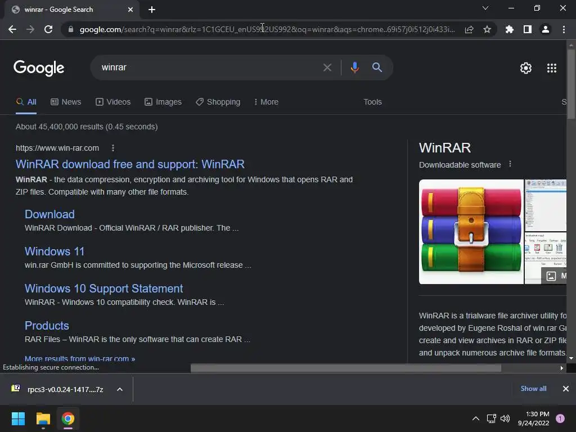Open WinRAR screenshot thumbnail in panel
576x432 pixels.
click(546, 205)
